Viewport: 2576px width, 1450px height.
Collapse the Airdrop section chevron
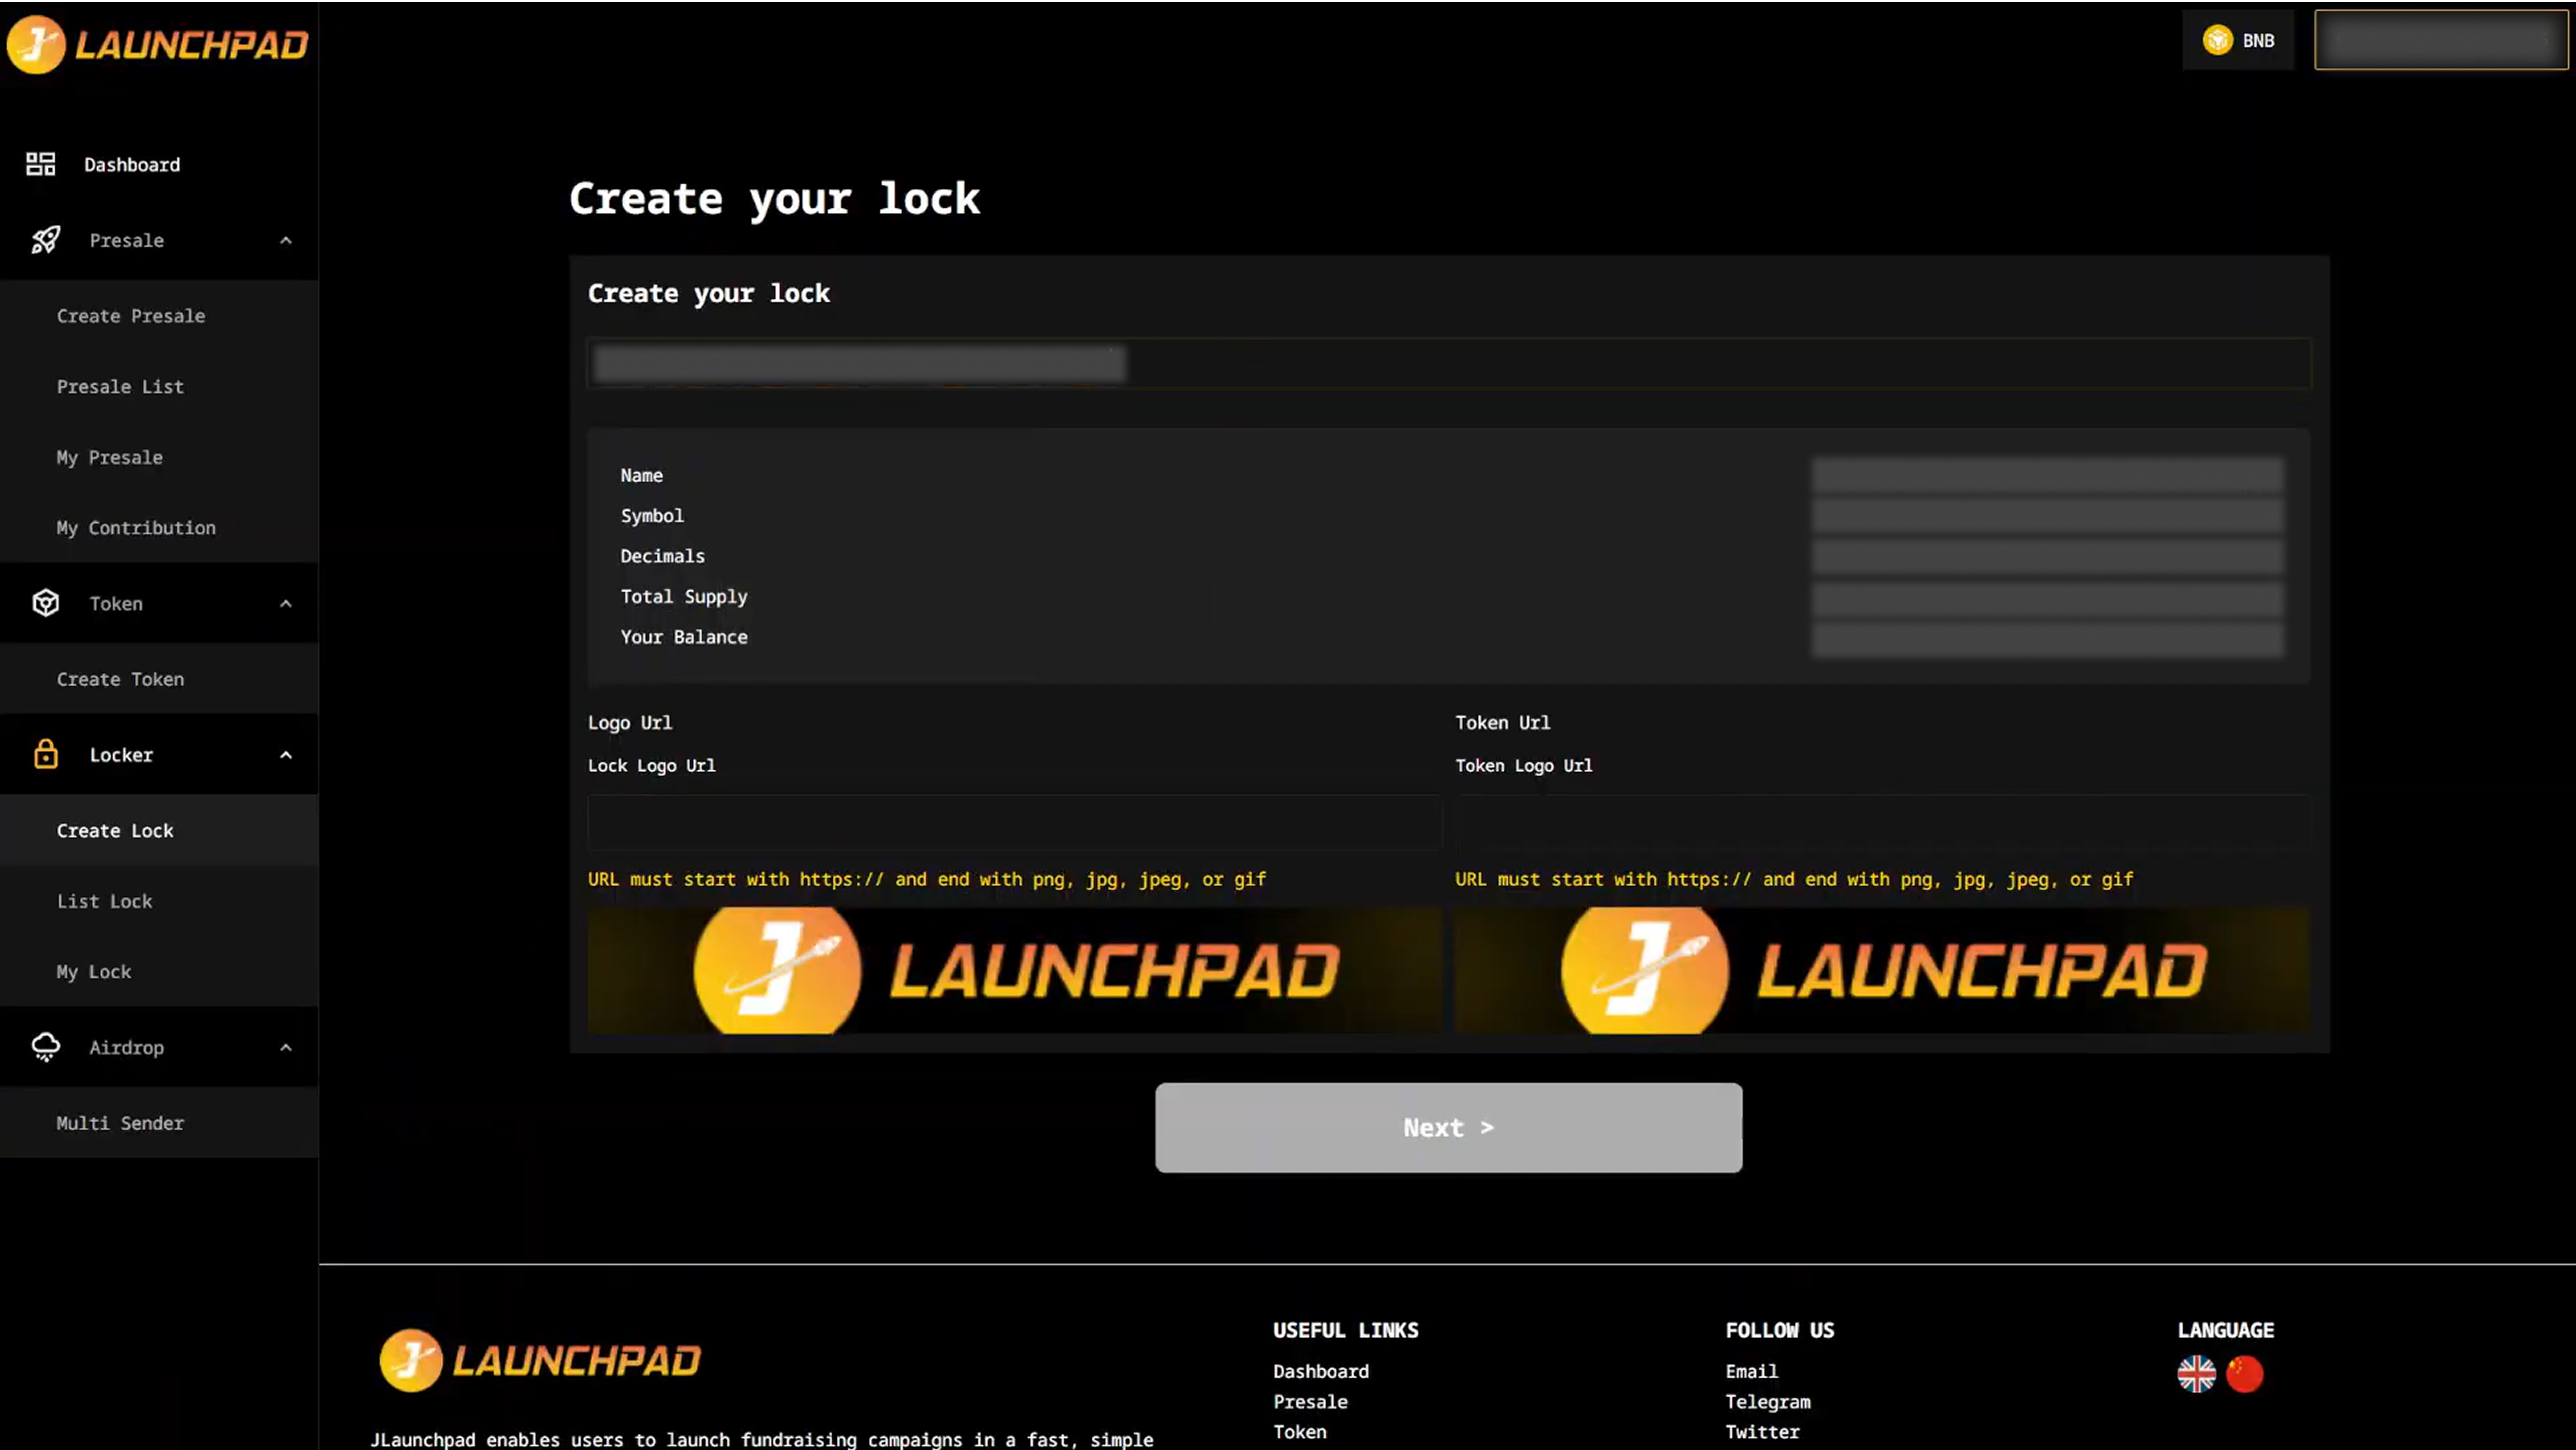coord(286,1047)
